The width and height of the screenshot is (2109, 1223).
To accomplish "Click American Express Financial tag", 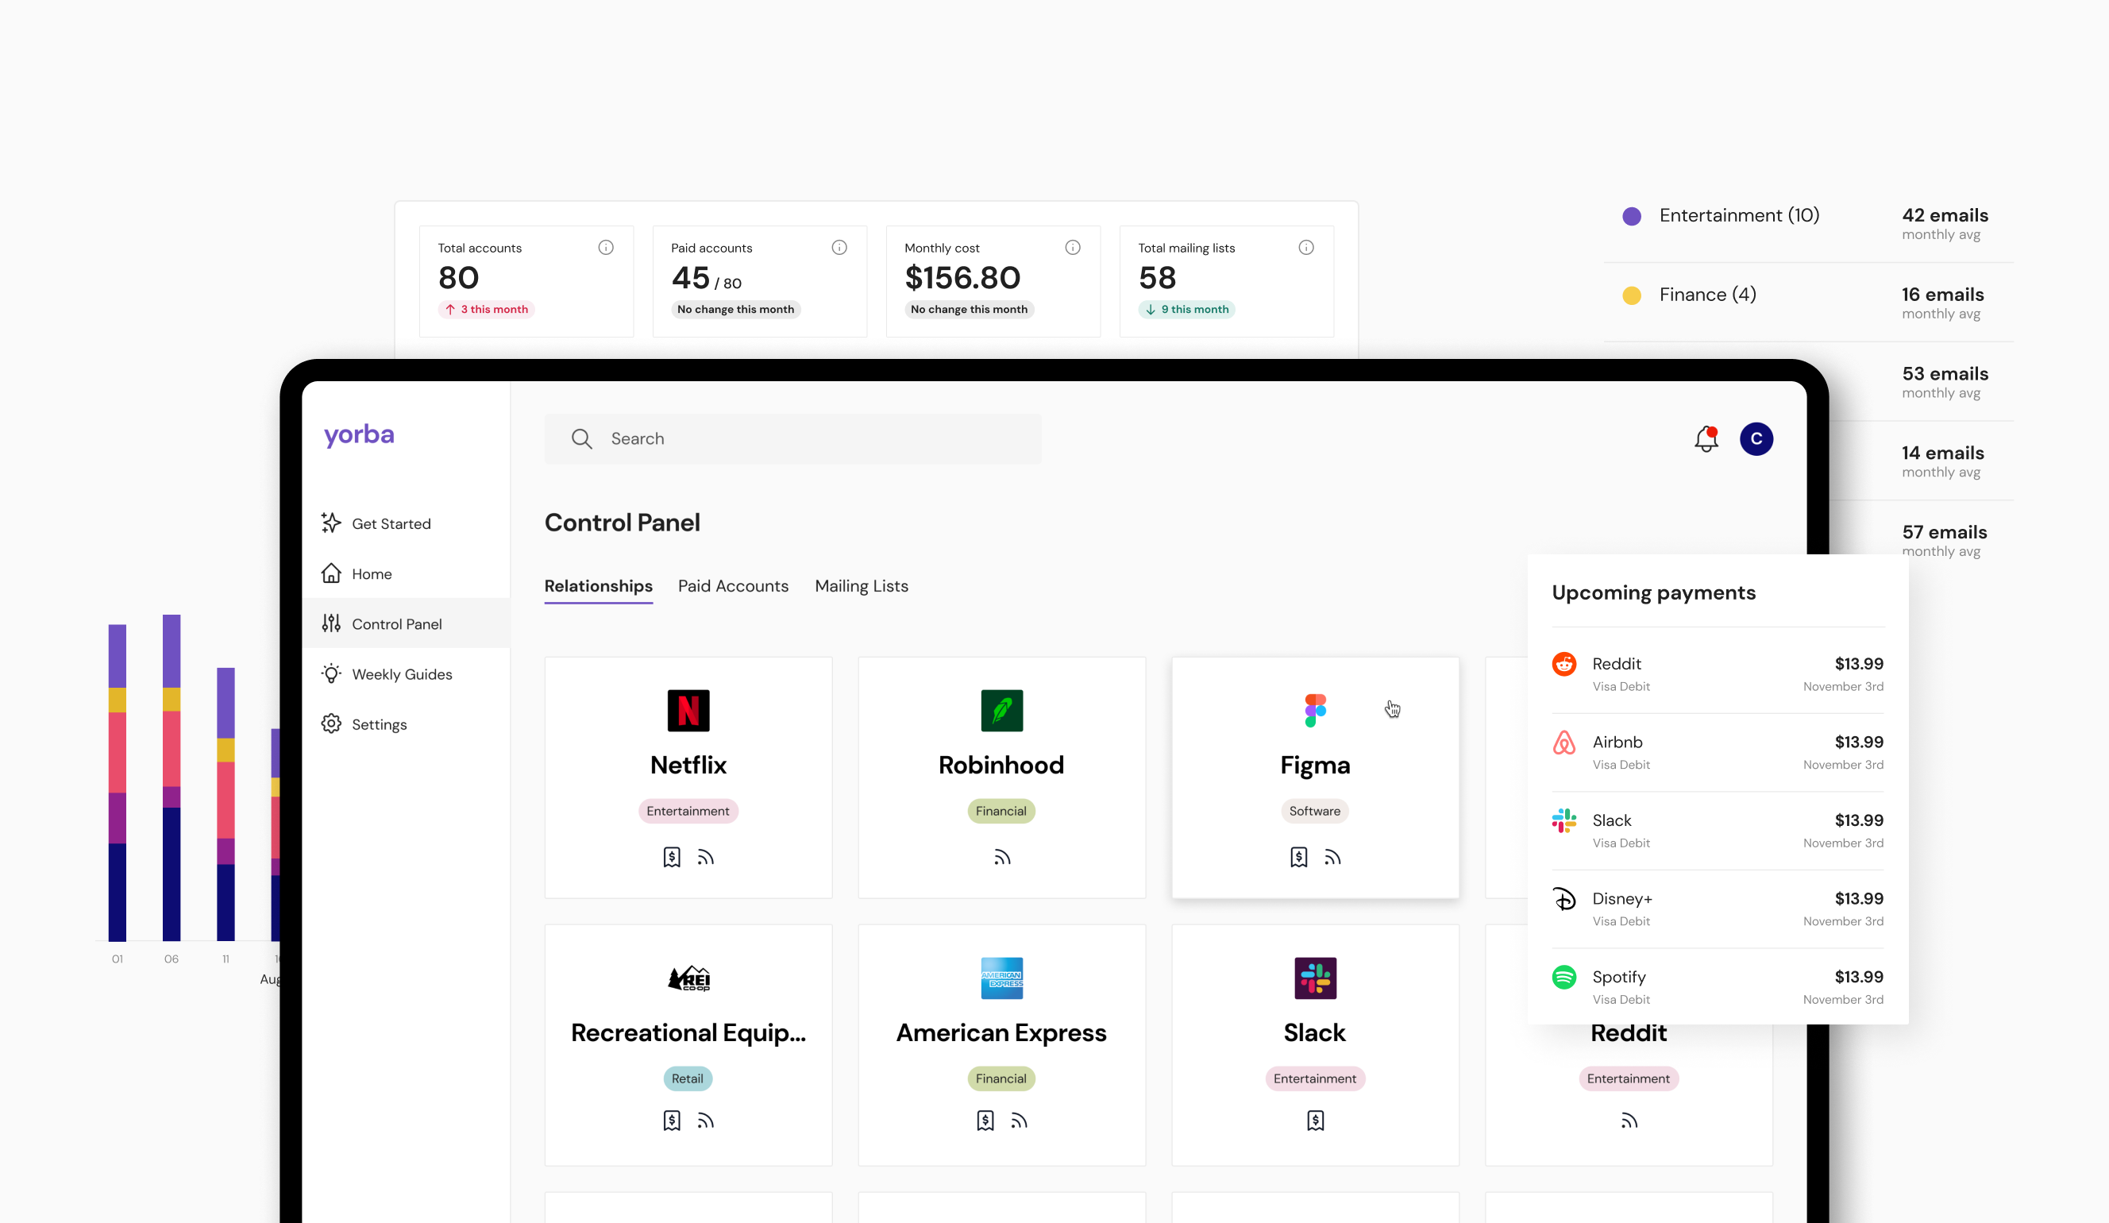I will tap(1001, 1079).
